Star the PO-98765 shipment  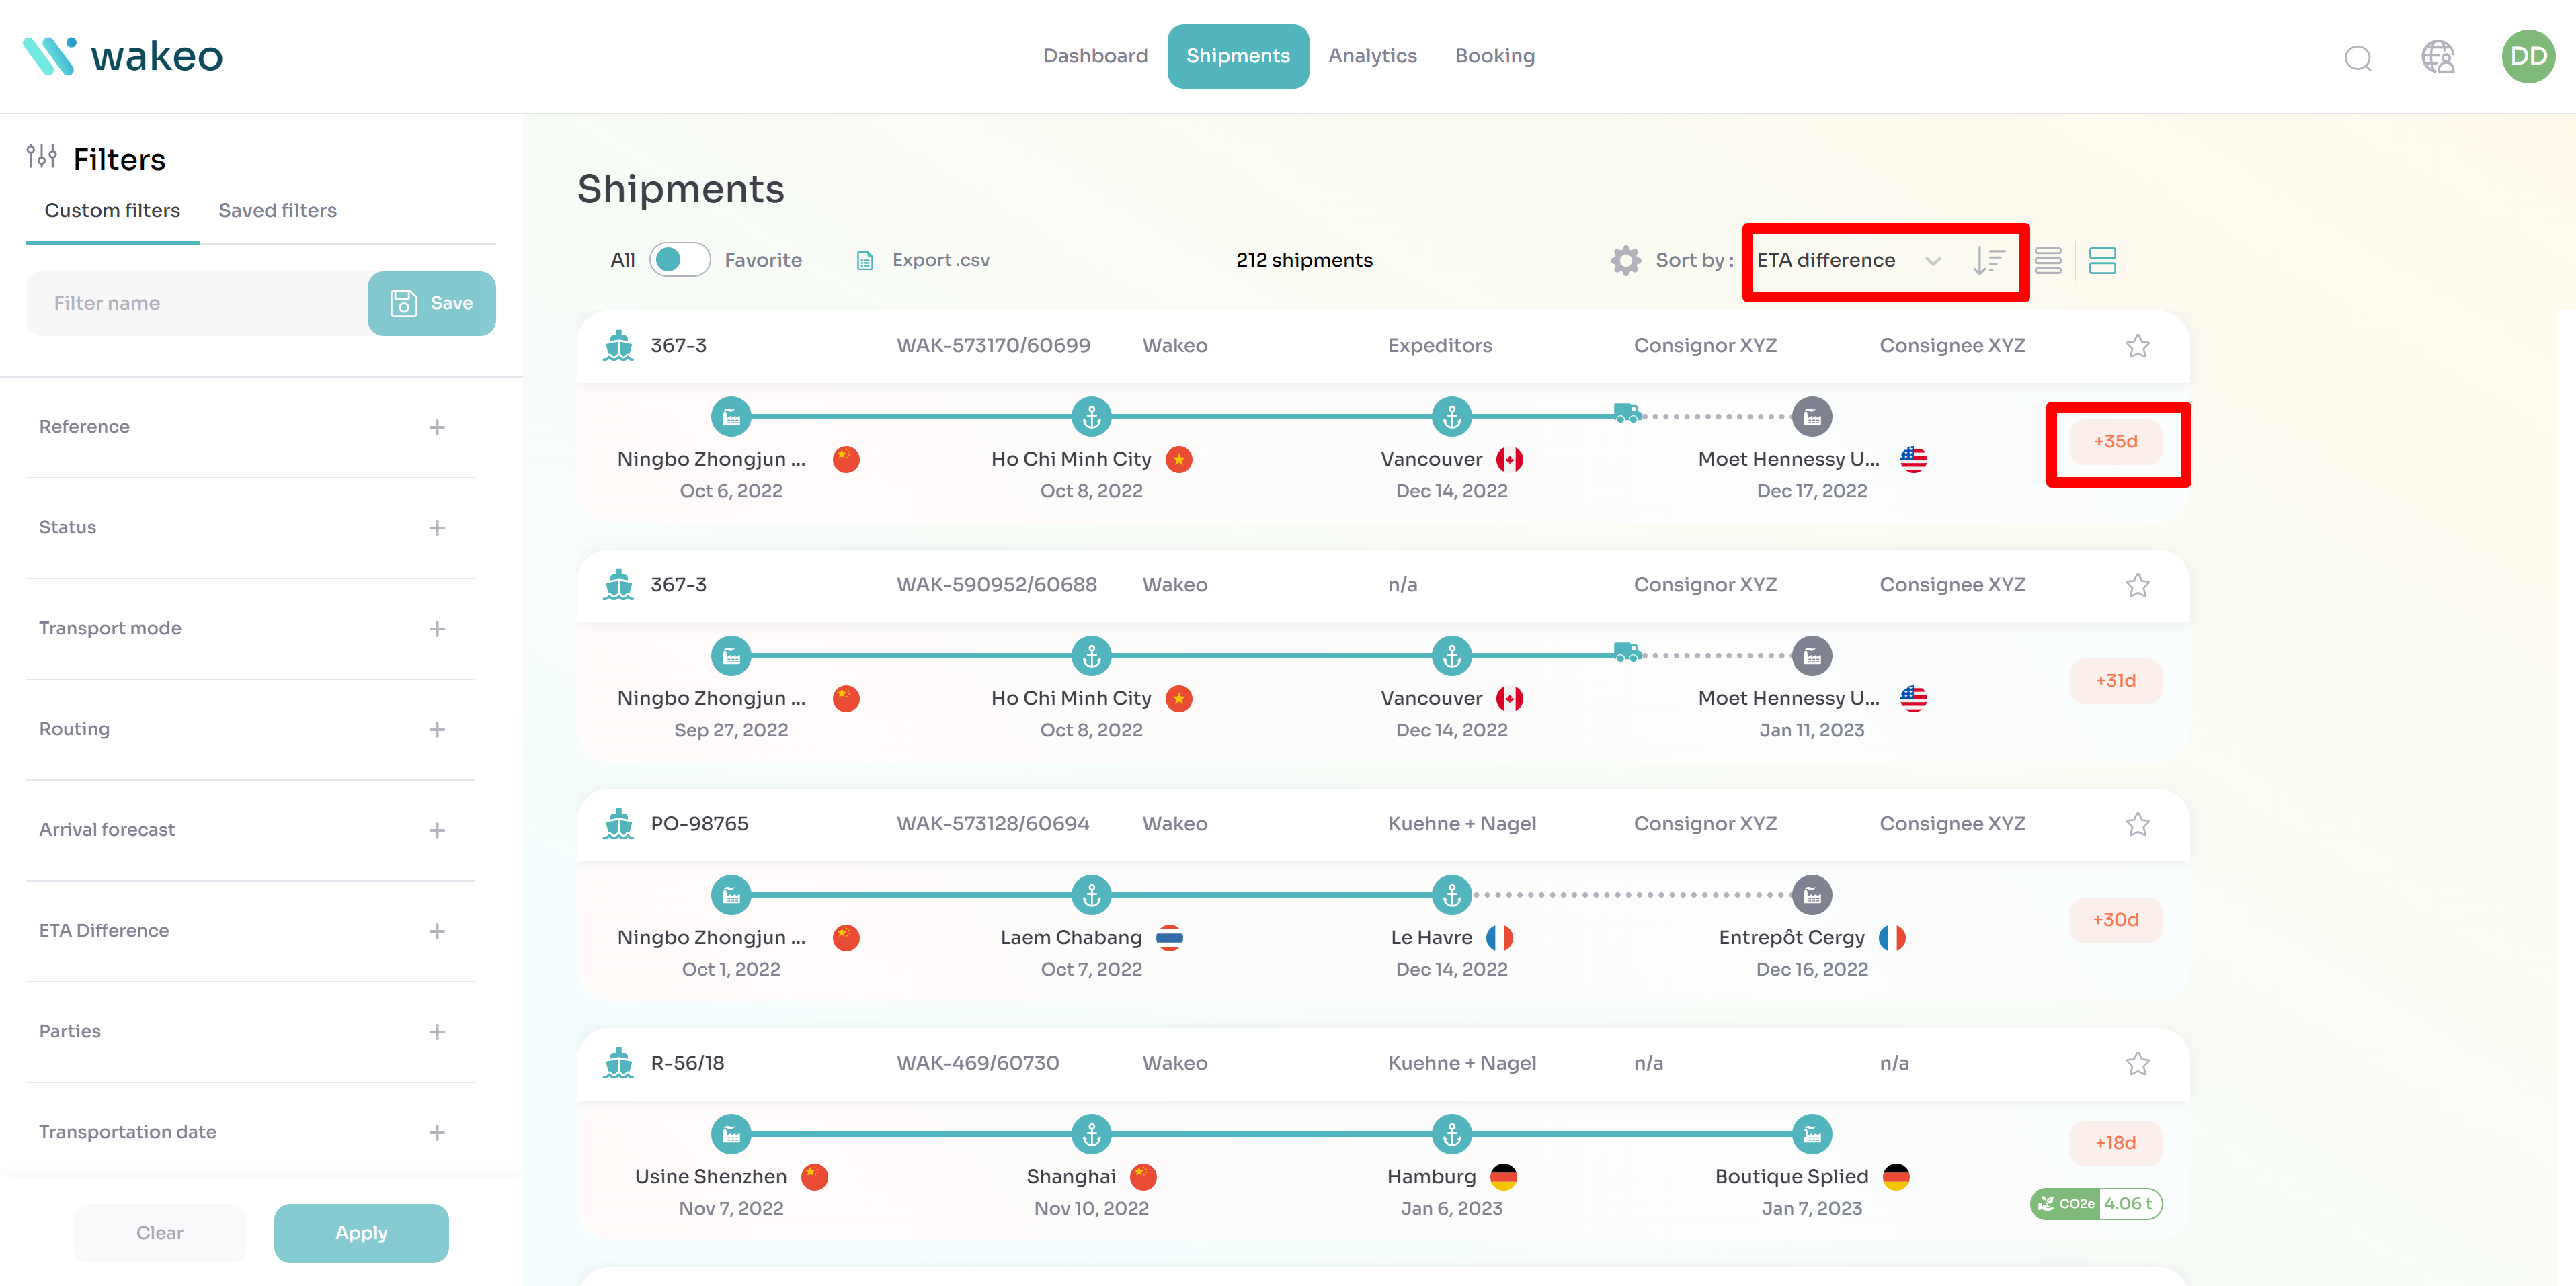tap(2137, 824)
